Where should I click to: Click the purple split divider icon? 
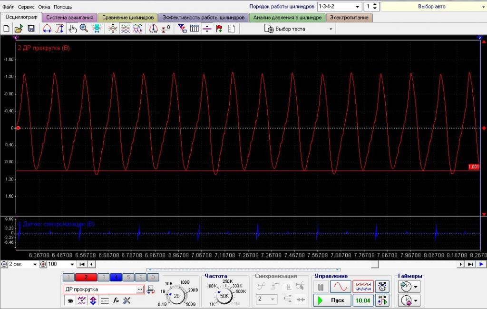[207, 29]
